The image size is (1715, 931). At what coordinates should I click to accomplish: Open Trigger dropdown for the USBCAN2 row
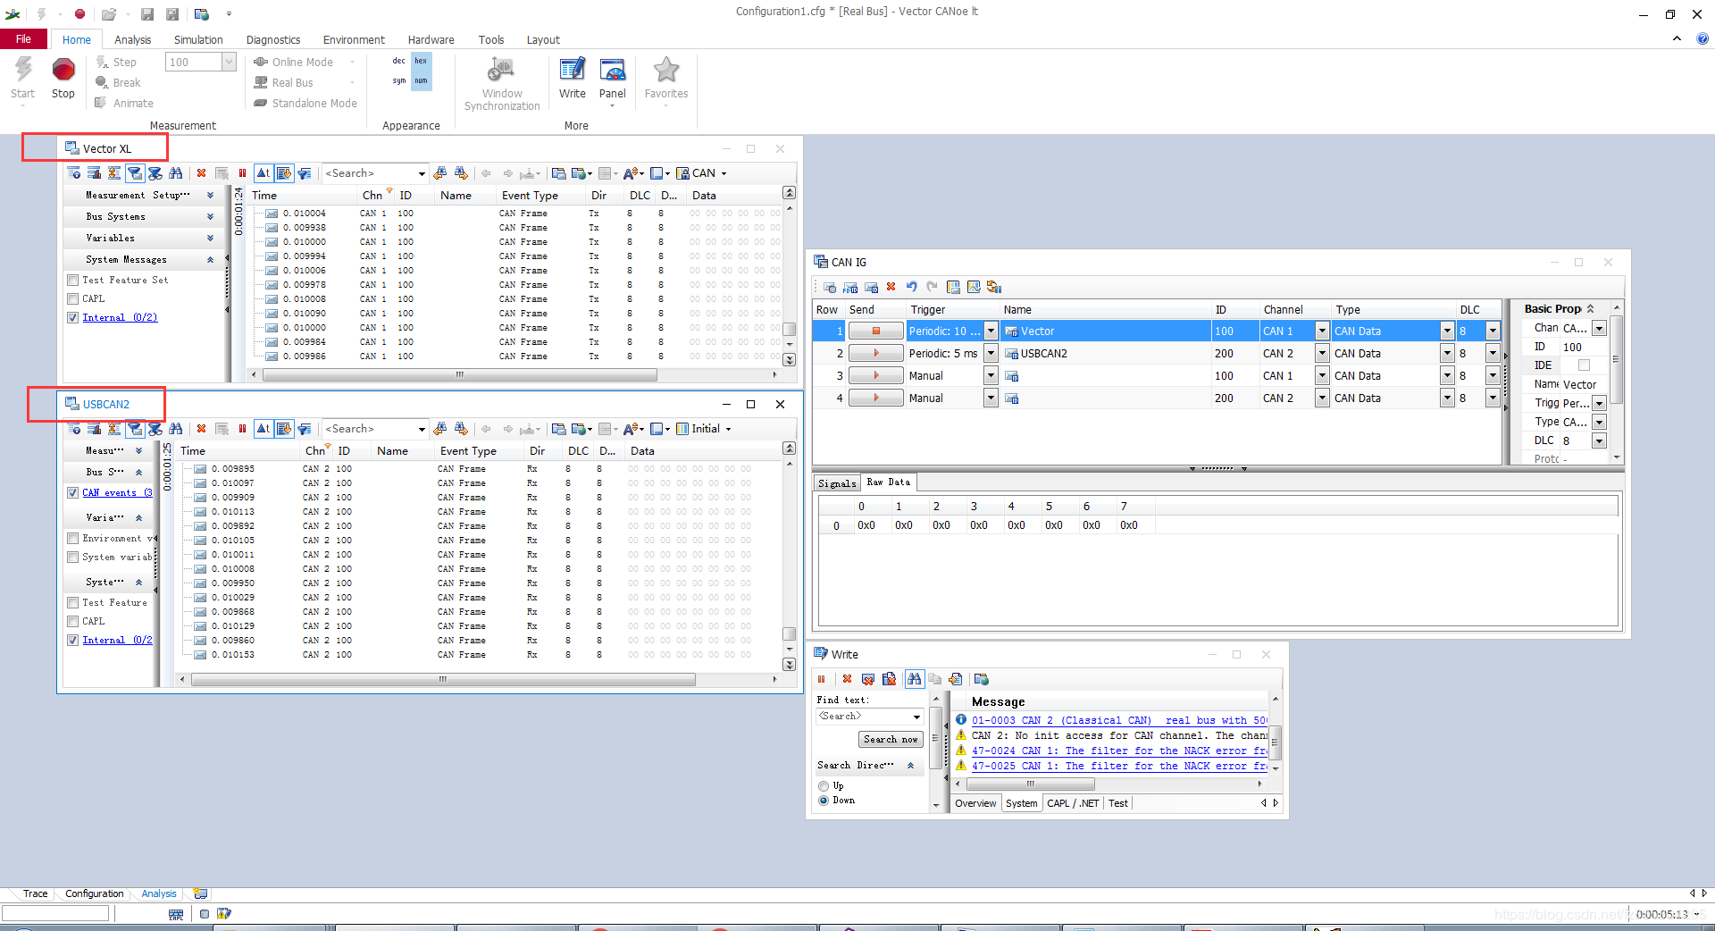point(991,354)
